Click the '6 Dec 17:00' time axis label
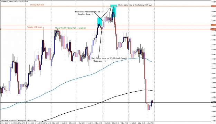The width and height of the screenshot is (216, 124). click(x=150, y=123)
